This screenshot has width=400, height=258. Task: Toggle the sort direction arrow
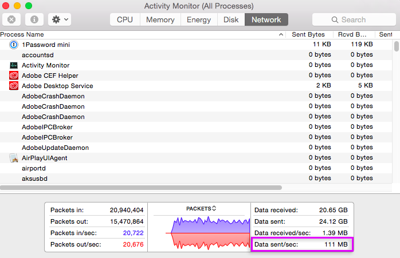(x=281, y=34)
